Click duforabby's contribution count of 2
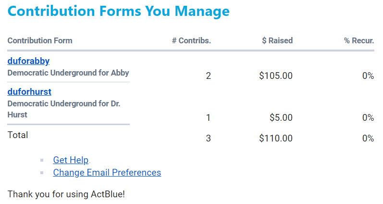 tap(208, 76)
